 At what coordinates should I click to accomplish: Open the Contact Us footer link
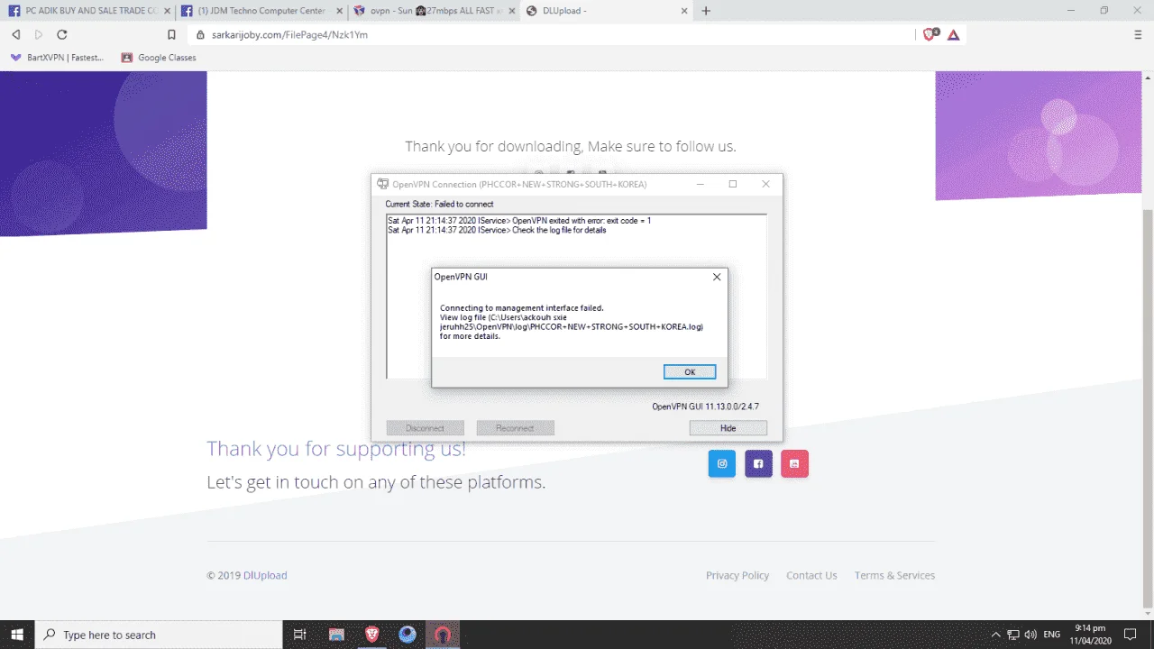click(811, 575)
